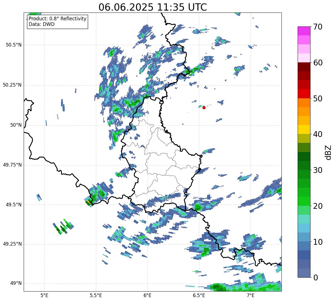This screenshot has height=301, width=335.
Task: Click the colorbar tick label 30
Action: (318, 170)
